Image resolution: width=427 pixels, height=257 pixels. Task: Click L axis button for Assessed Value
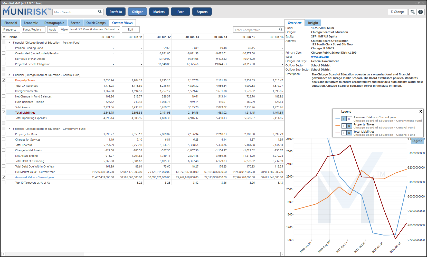point(344,119)
